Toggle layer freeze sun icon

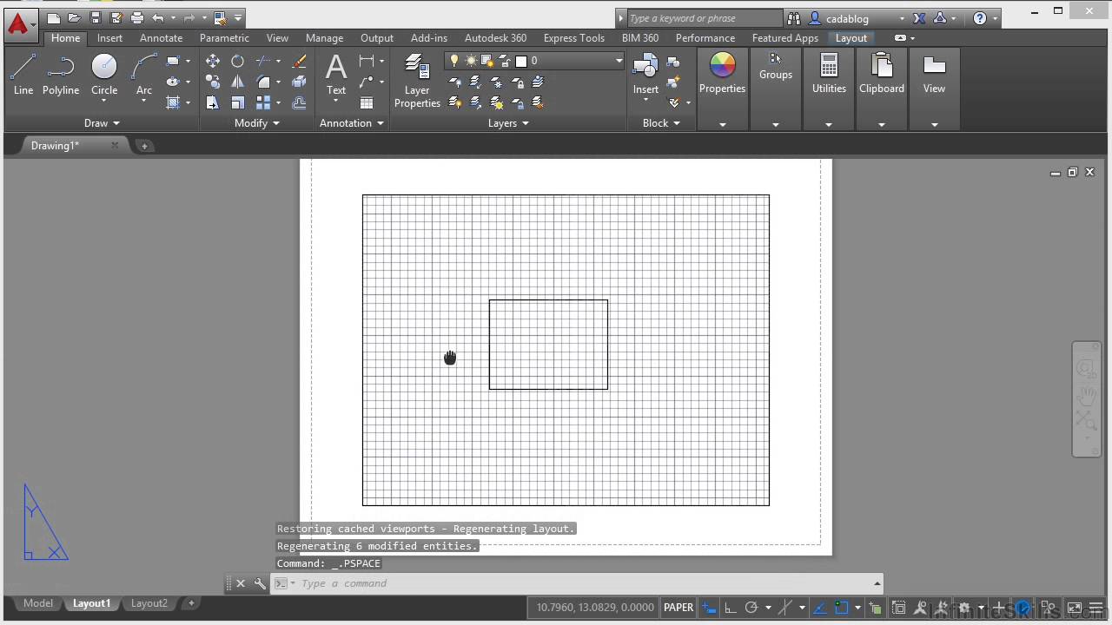click(471, 61)
